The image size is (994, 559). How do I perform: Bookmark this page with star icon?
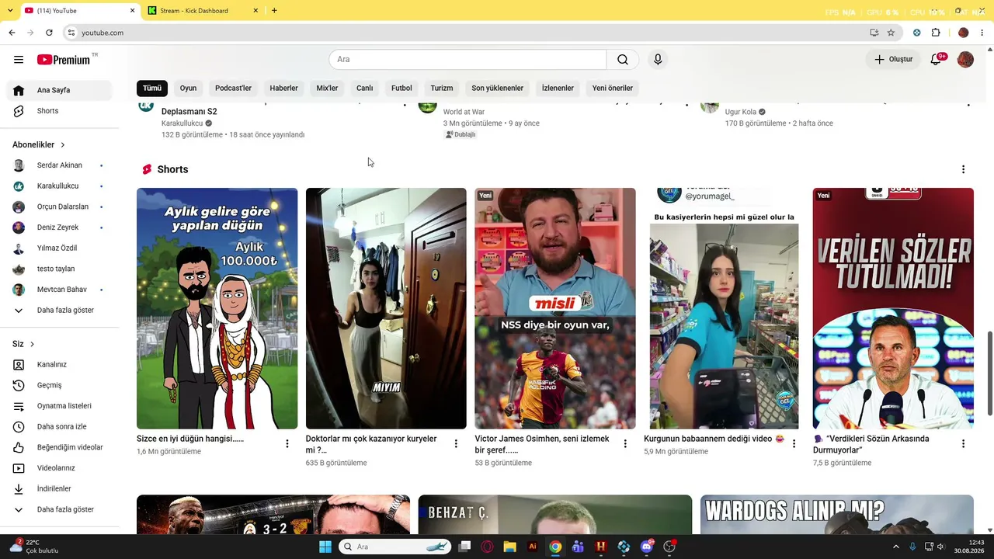[891, 33]
